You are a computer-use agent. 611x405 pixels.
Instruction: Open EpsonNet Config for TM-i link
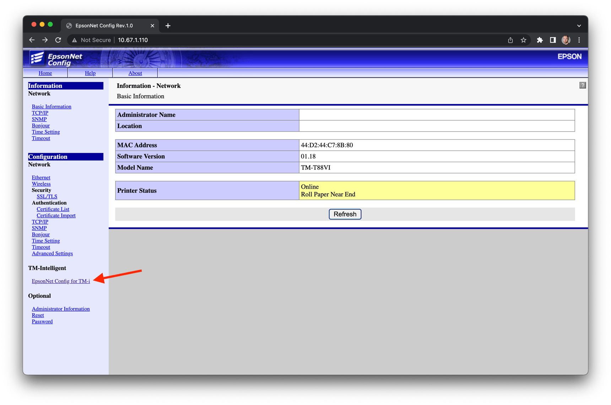pyautogui.click(x=61, y=281)
